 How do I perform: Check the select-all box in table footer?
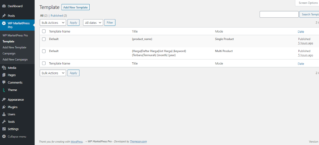pyautogui.click(x=44, y=63)
